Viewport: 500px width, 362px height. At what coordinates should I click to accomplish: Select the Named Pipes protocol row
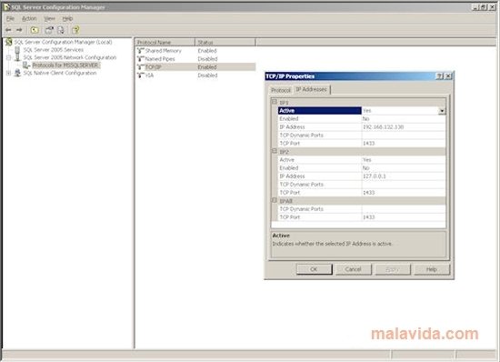pyautogui.click(x=195, y=59)
